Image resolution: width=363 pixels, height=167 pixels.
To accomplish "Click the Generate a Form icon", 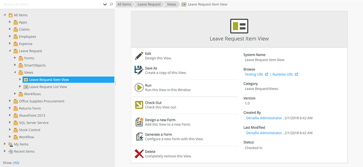I will click(x=139, y=137).
